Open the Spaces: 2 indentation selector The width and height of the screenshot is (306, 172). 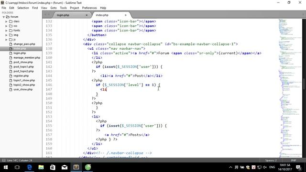coord(271,161)
